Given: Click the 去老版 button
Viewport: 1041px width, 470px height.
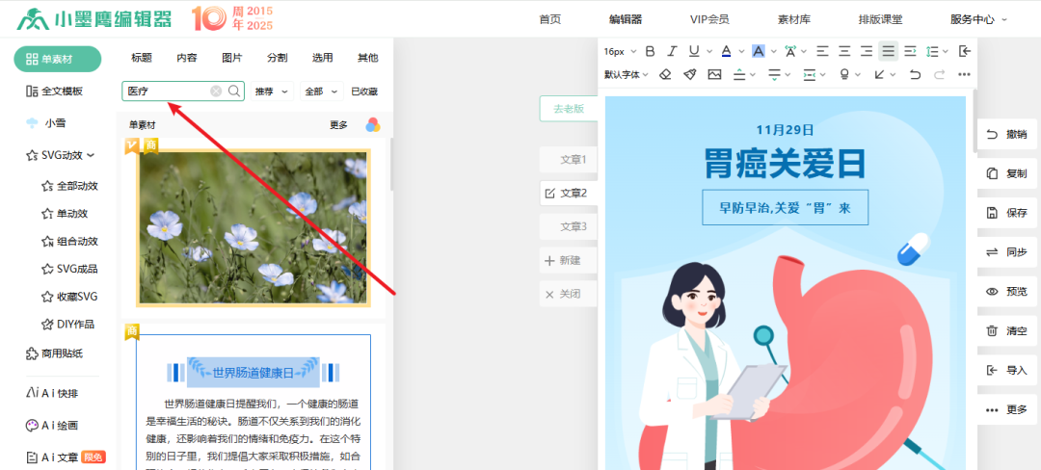Looking at the screenshot, I should coord(569,109).
